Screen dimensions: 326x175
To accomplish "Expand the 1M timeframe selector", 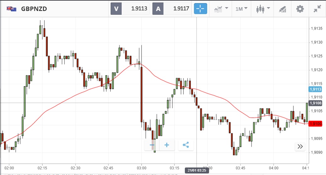I will coord(241,9).
